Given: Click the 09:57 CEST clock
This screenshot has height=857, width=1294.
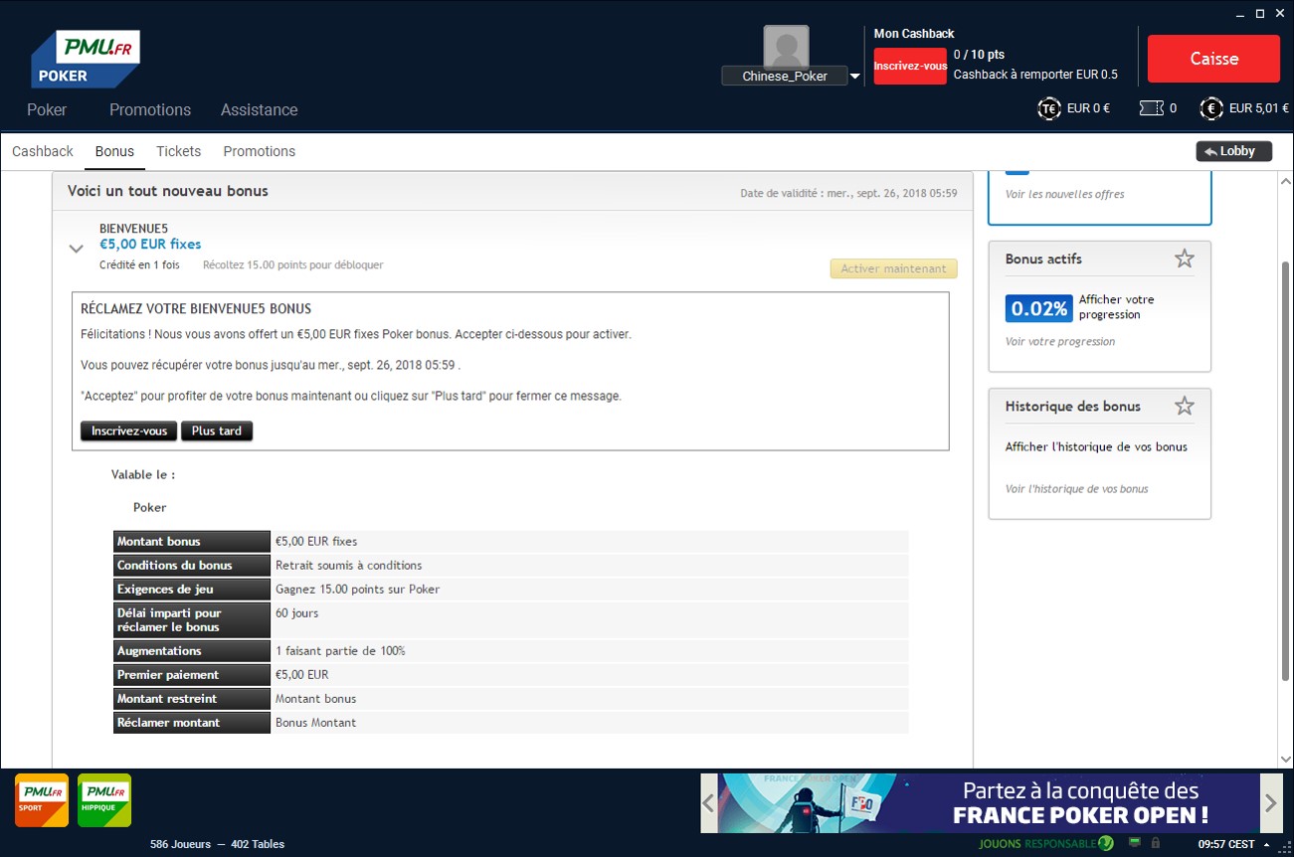Looking at the screenshot, I should (1226, 844).
